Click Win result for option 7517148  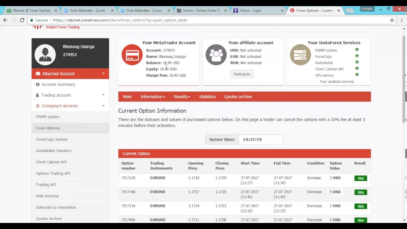click(361, 192)
